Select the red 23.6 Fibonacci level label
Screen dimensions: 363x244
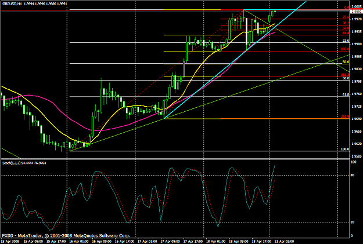(346, 17)
